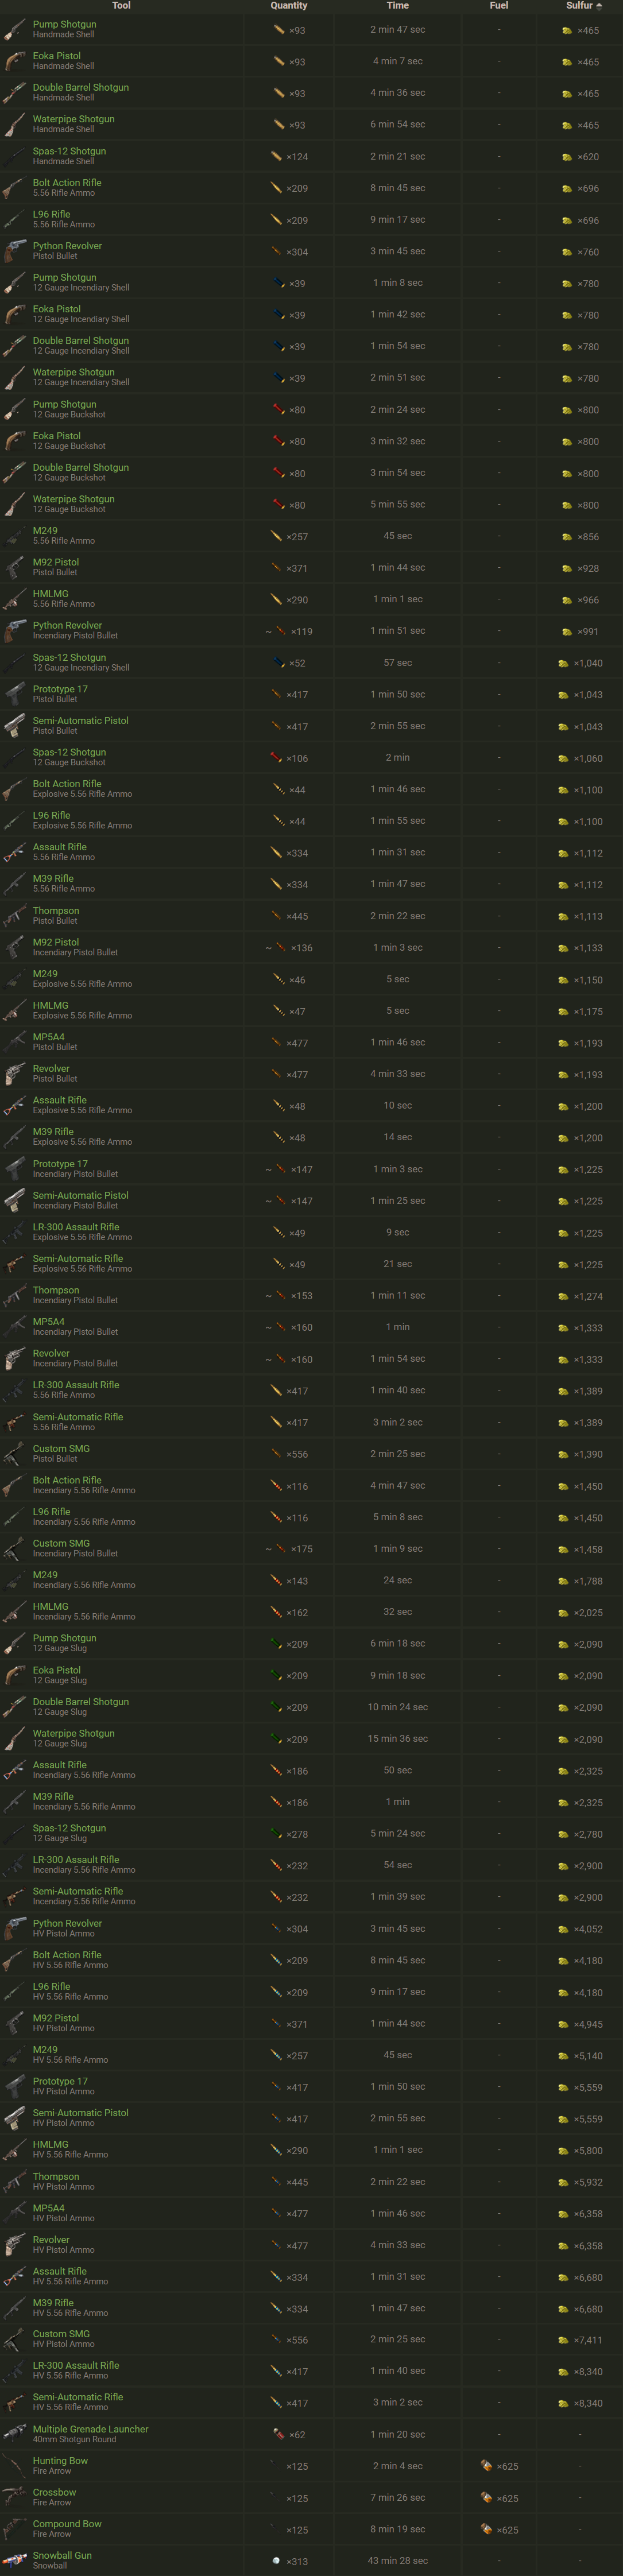This screenshot has width=623, height=2576.
Task: Click the 40mm Shotgun Round ammo icon
Action: [x=278, y=2433]
